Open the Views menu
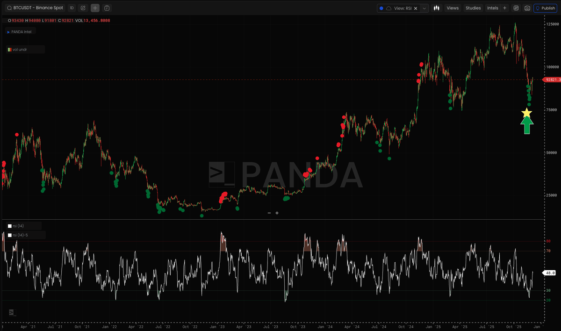Viewport: 561px width, 331px height. (453, 8)
